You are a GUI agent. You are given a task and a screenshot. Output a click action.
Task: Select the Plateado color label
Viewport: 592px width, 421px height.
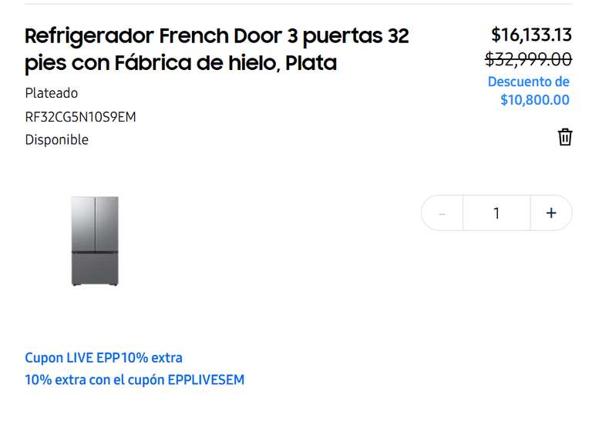52,93
